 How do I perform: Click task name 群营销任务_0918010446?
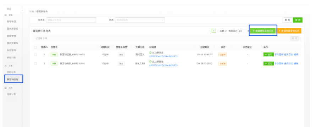pos(72,64)
